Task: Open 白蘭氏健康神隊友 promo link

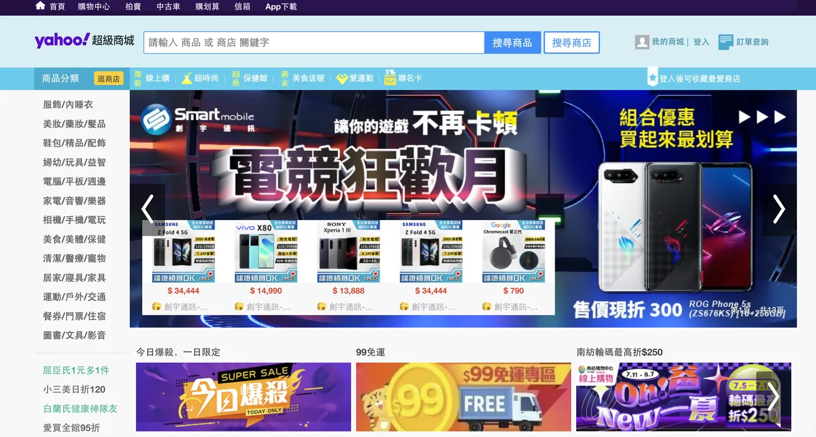Action: (x=80, y=409)
